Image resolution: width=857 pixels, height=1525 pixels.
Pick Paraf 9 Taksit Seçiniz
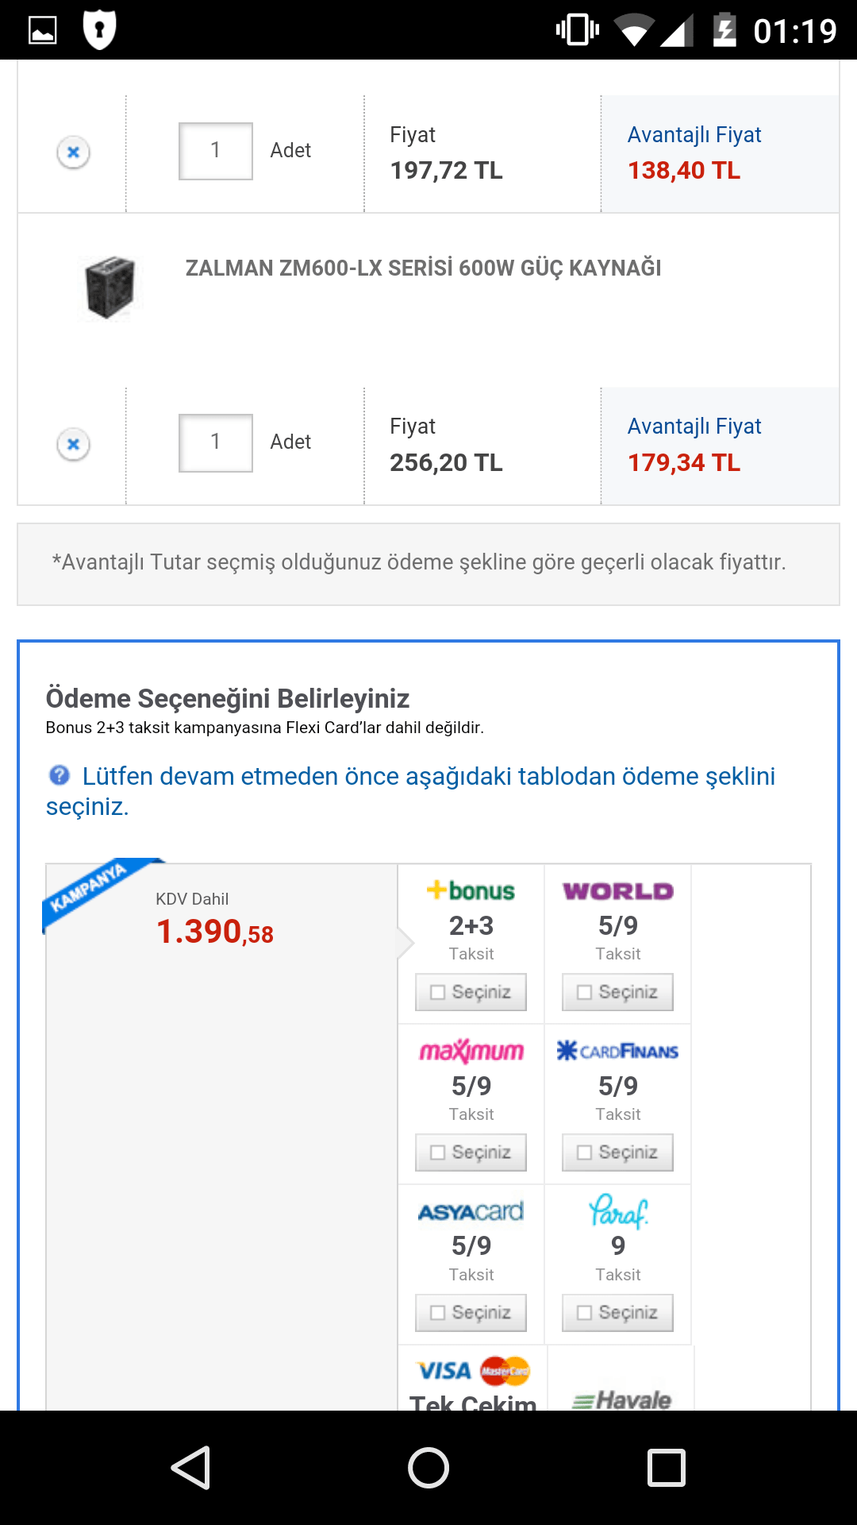point(617,1313)
